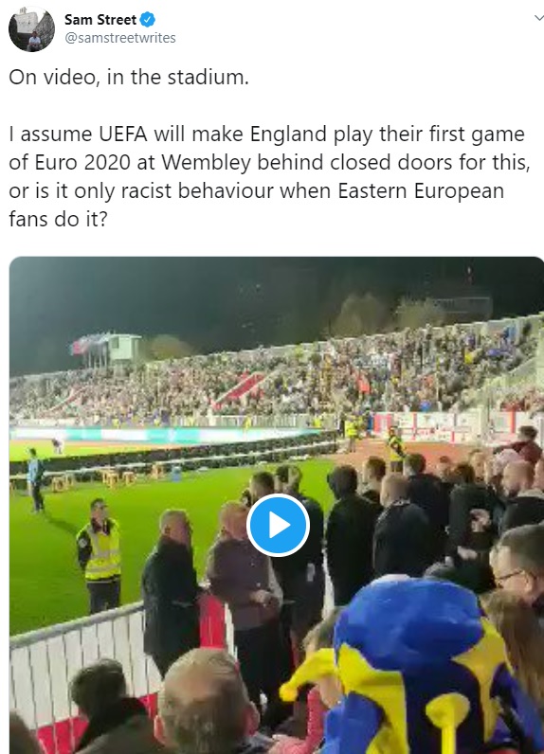The height and width of the screenshot is (754, 544).
Task: Click the yellow-vested steward in video
Action: (100, 554)
